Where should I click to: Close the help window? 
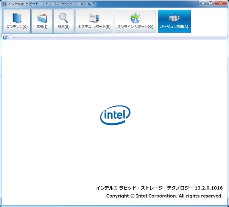(221, 3)
